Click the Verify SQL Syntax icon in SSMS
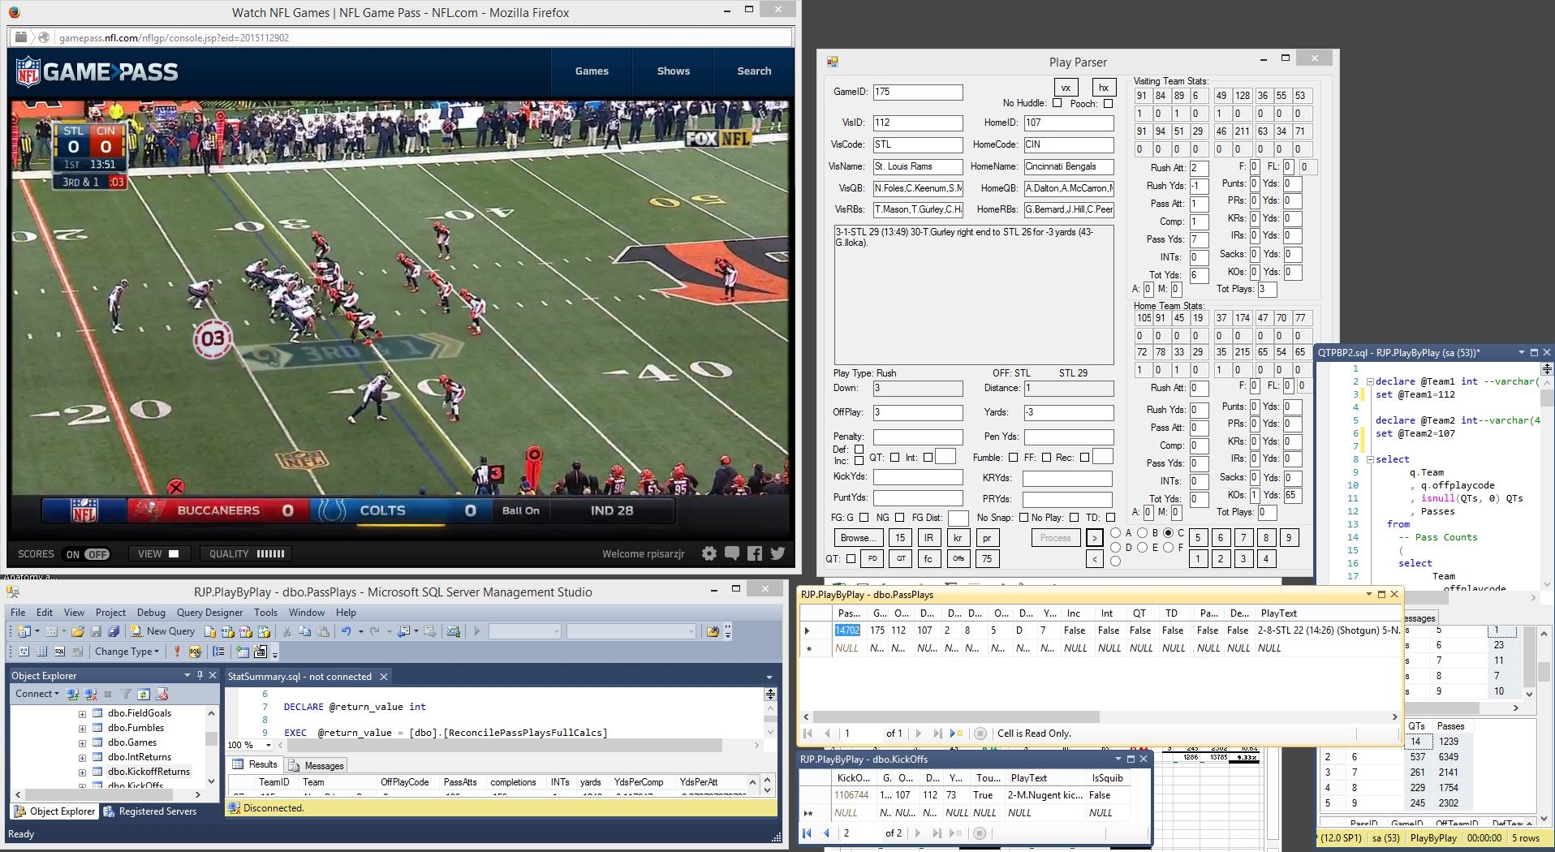 [x=195, y=652]
